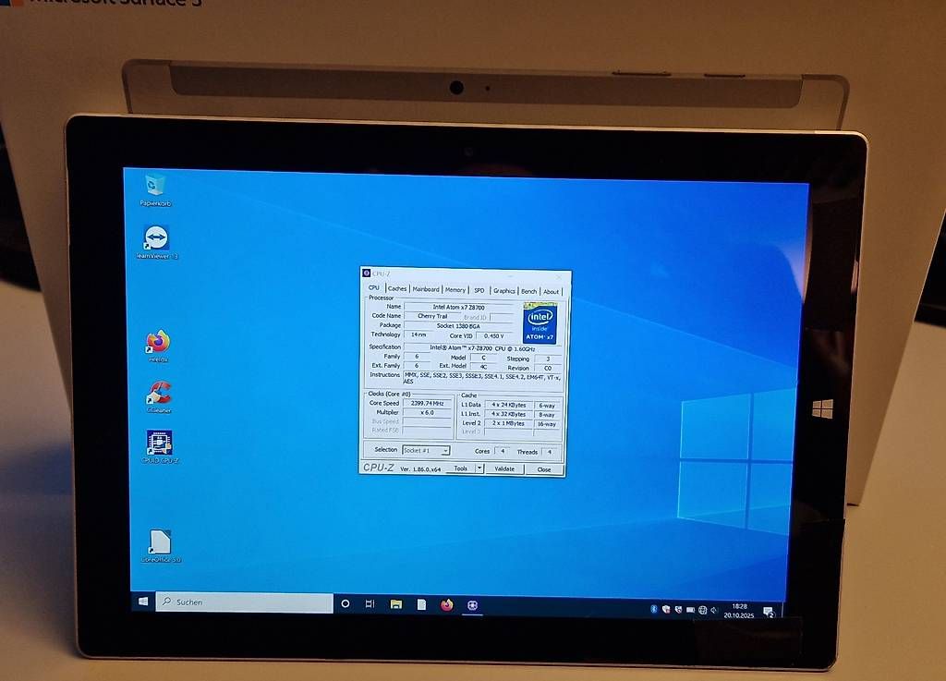Click the Instructions field listing MMX, SSE
Viewport: 946px width, 681px height.
(x=482, y=378)
